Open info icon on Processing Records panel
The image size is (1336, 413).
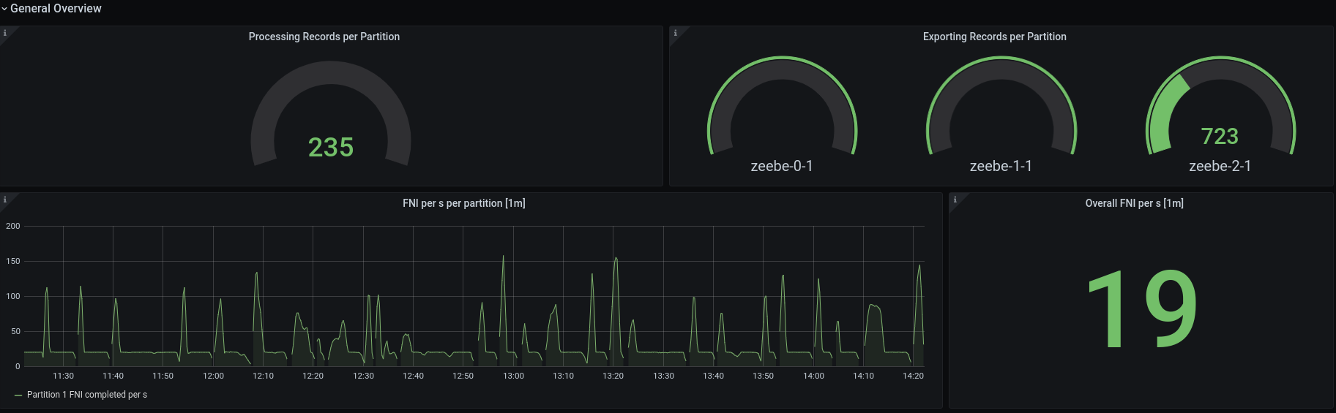5,33
